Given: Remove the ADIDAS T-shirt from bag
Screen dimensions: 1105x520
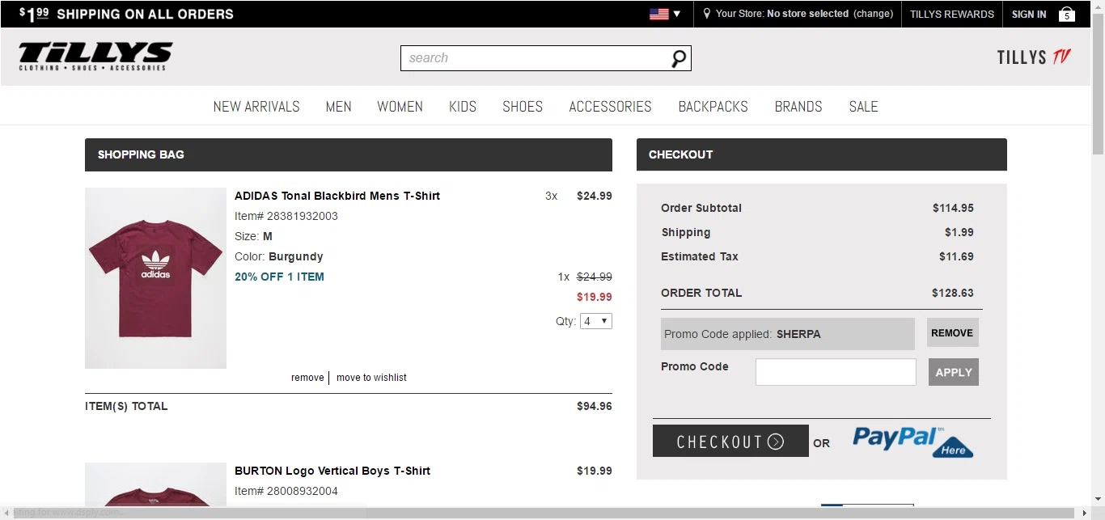Looking at the screenshot, I should [x=307, y=378].
